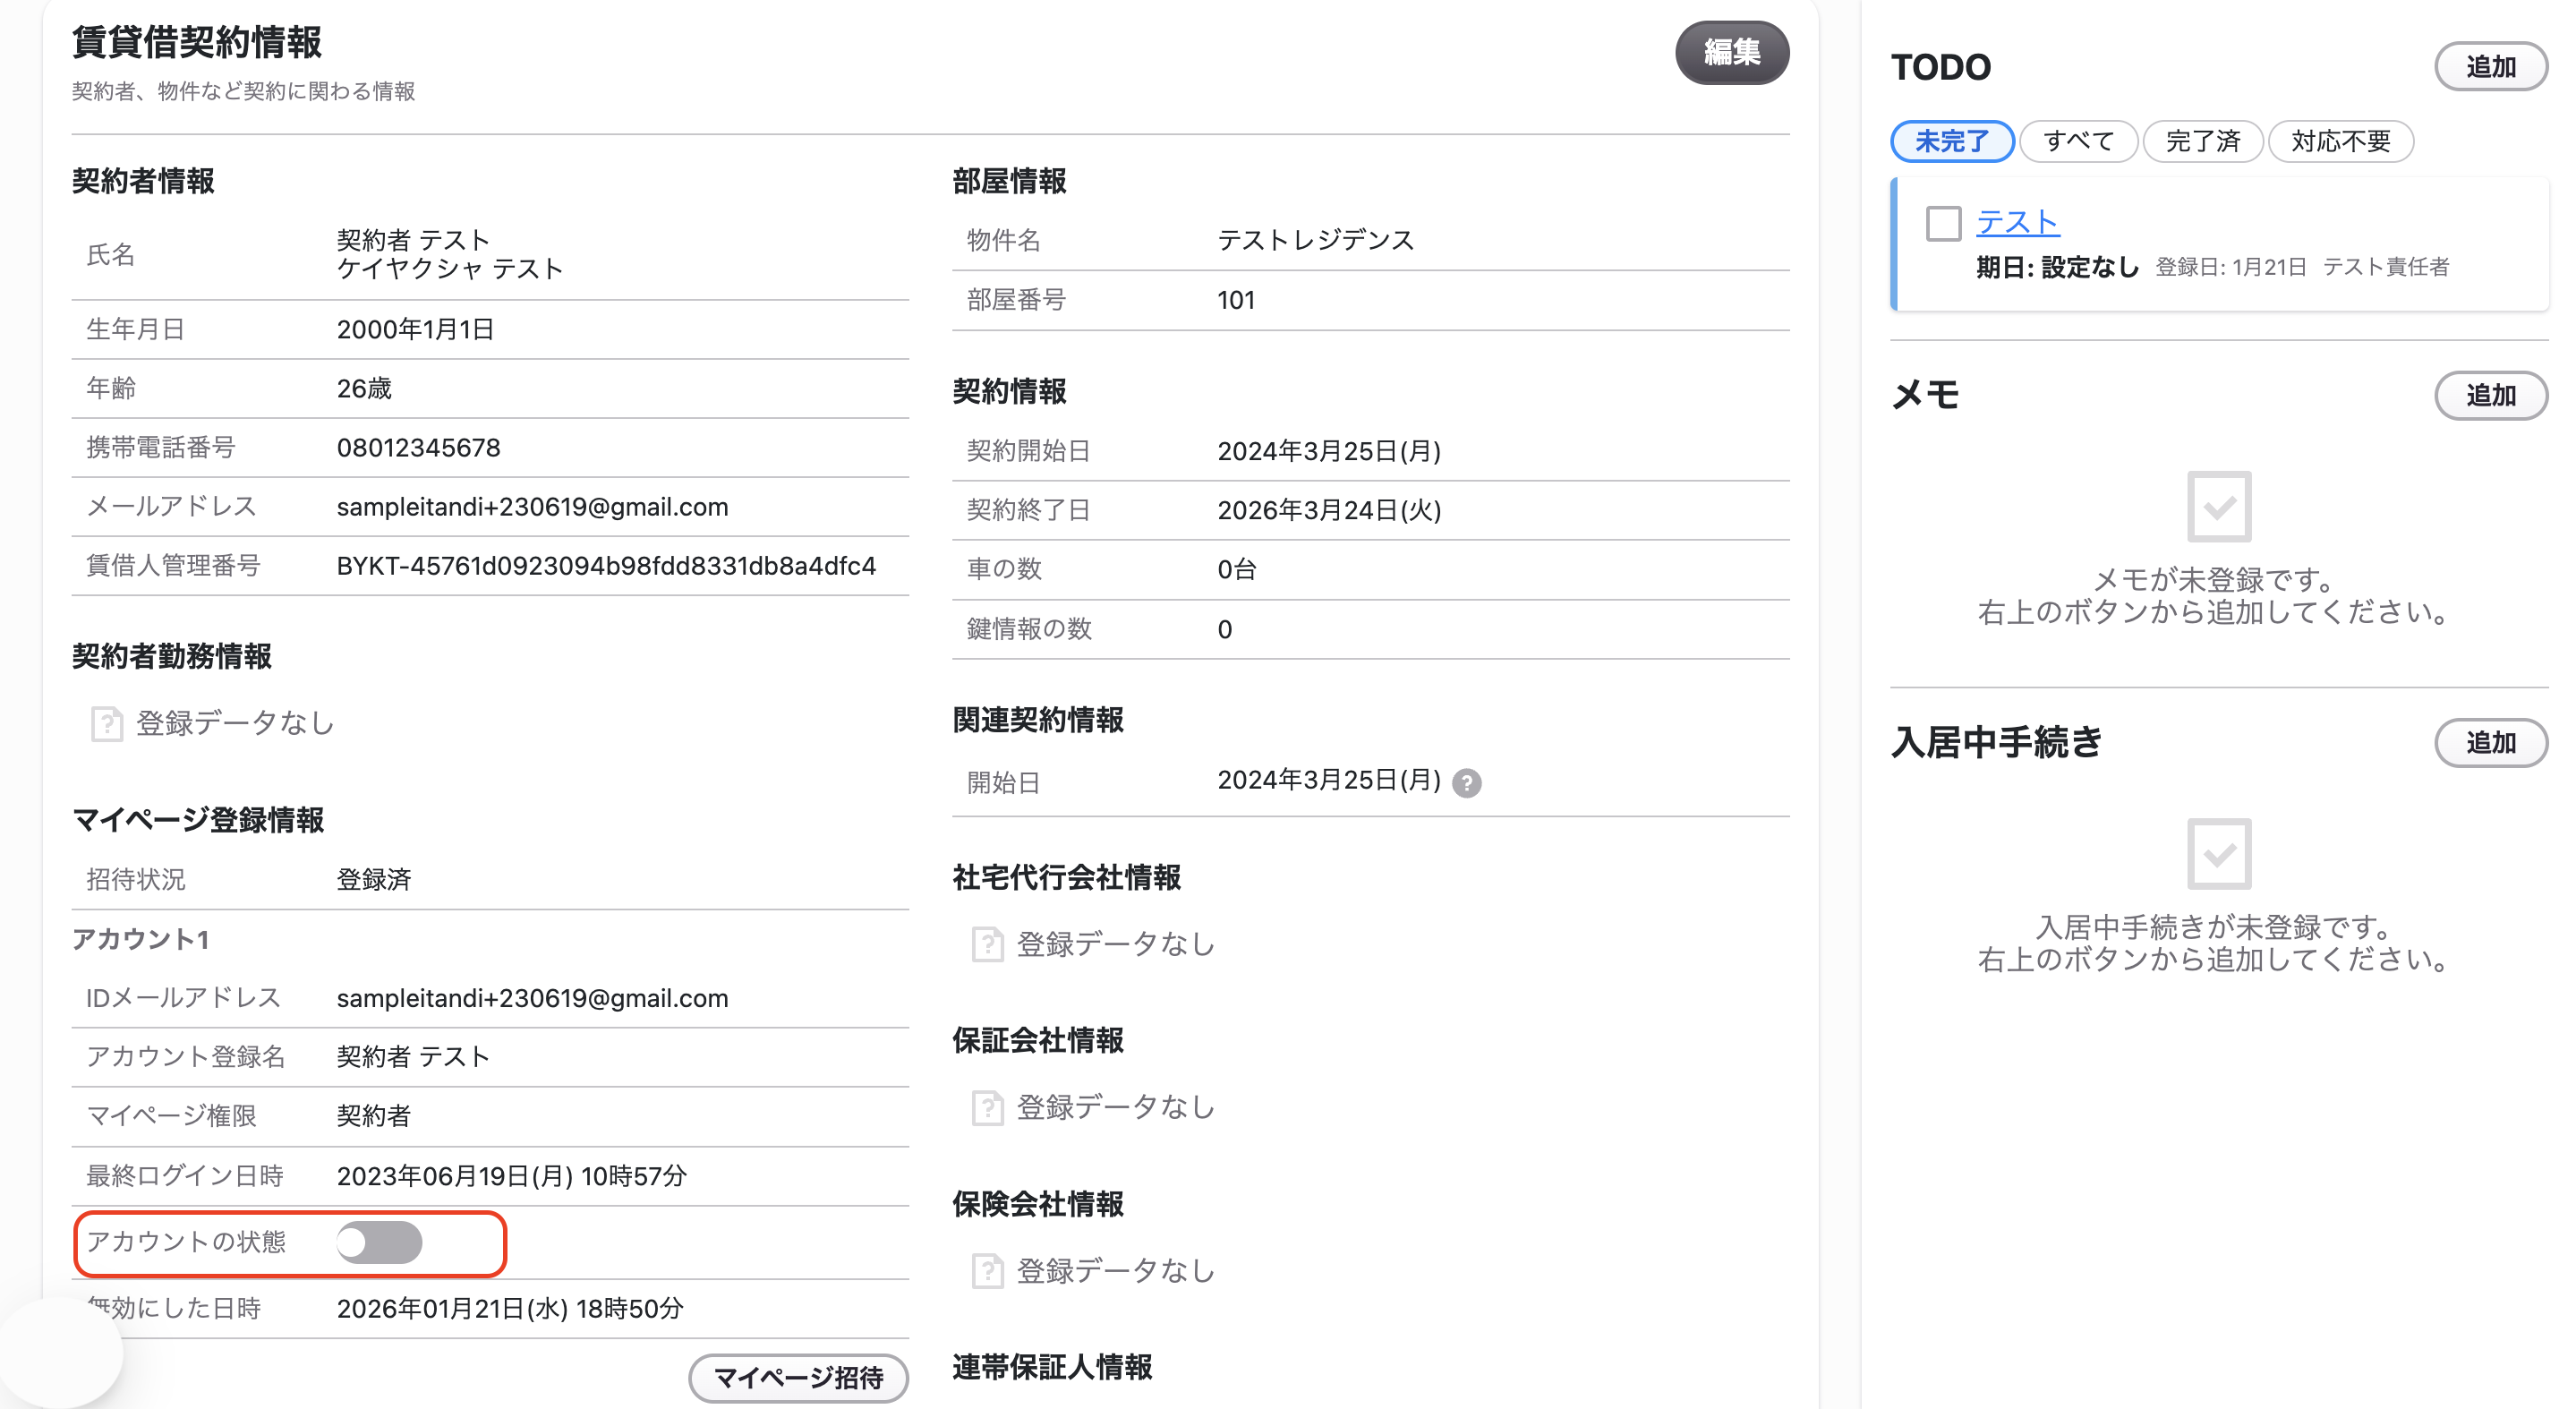
Task: Click the アカウント登録名 value 契約者 テスト
Action: 413,1057
